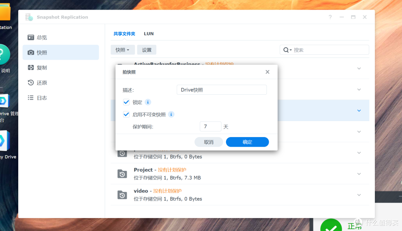
Task: Switch to the 共享文件夹 tab
Action: [124, 34]
